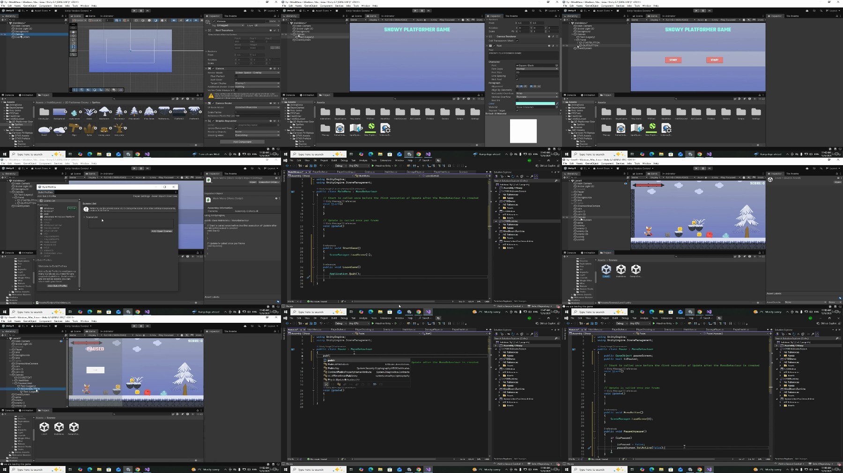The width and height of the screenshot is (843, 473).
Task: Click the Mushroom sprite in the Sprites folder
Action: tap(104, 112)
